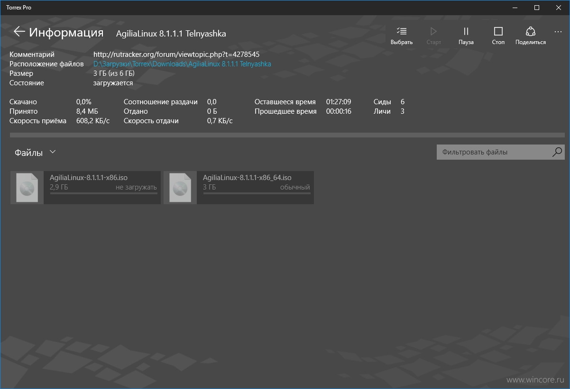This screenshot has width=570, height=389.
Task: Maximize the Torrex Pro window
Action: [x=537, y=7]
